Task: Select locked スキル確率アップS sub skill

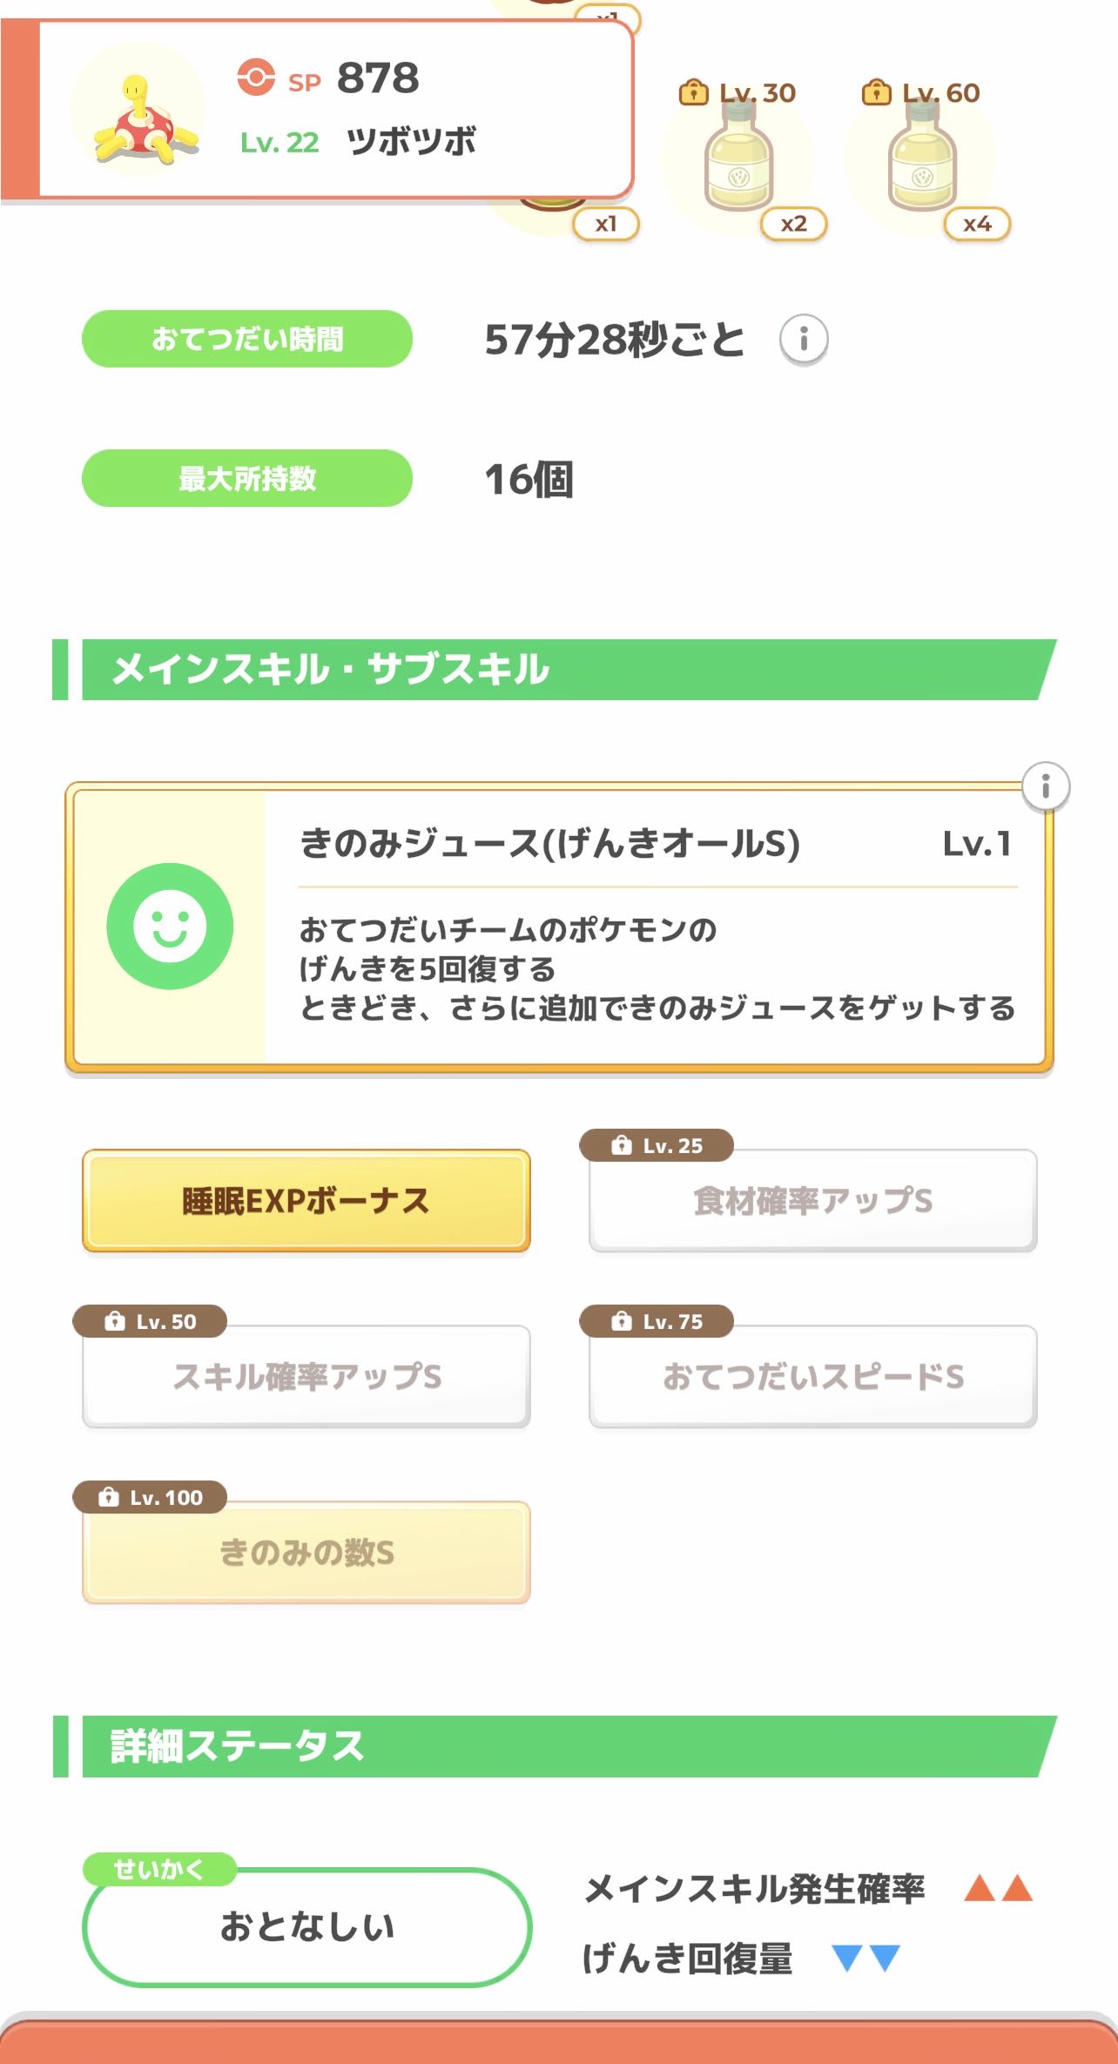Action: click(306, 1377)
